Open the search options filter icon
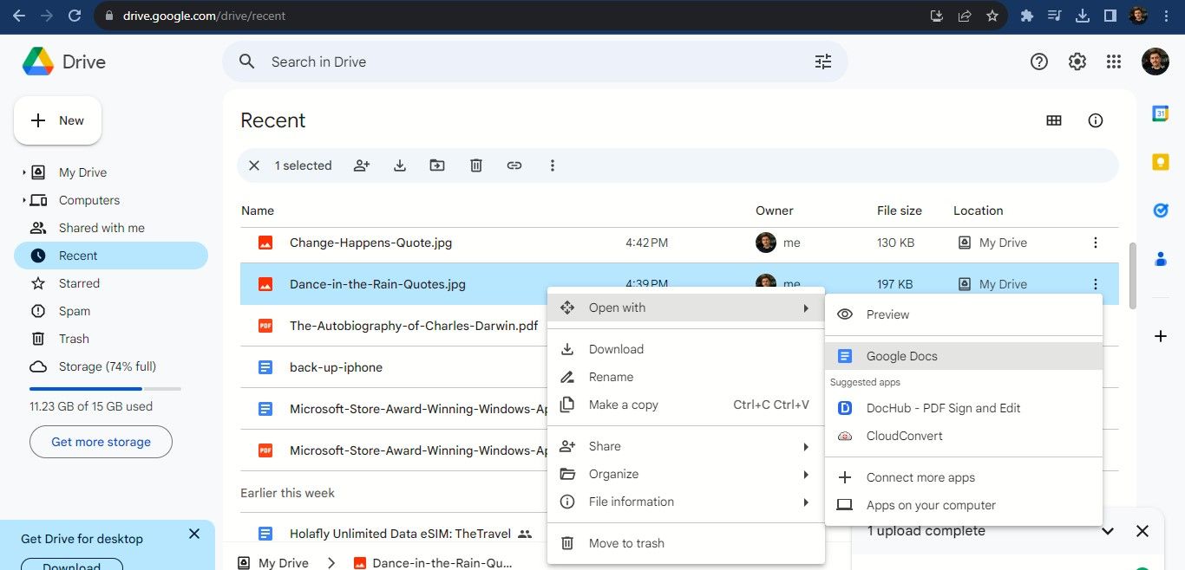The width and height of the screenshot is (1185, 570). (x=822, y=62)
